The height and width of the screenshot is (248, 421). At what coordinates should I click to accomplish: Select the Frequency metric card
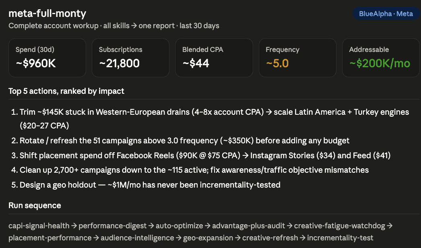click(297, 58)
